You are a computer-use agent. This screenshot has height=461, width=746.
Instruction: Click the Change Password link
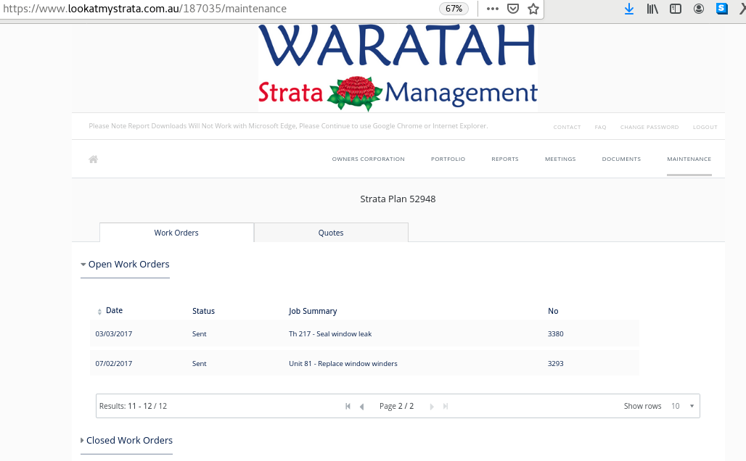pos(649,128)
